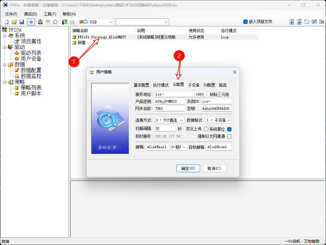The image size is (326, 245).
Task: Click the download project icon
Action: pos(299,22)
